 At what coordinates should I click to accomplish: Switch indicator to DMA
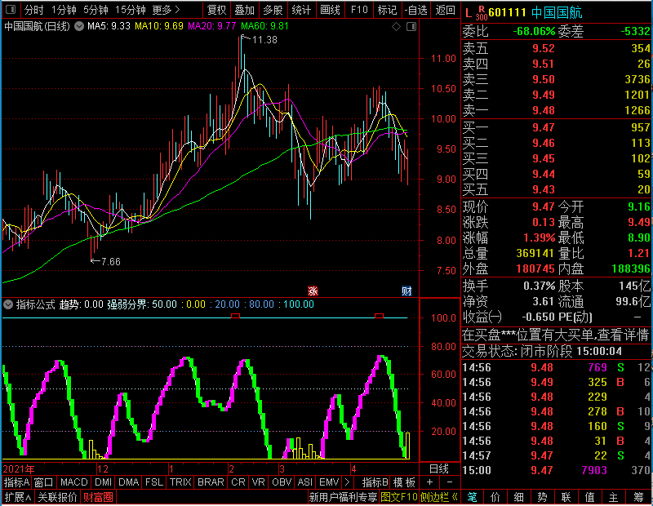pyautogui.click(x=128, y=482)
